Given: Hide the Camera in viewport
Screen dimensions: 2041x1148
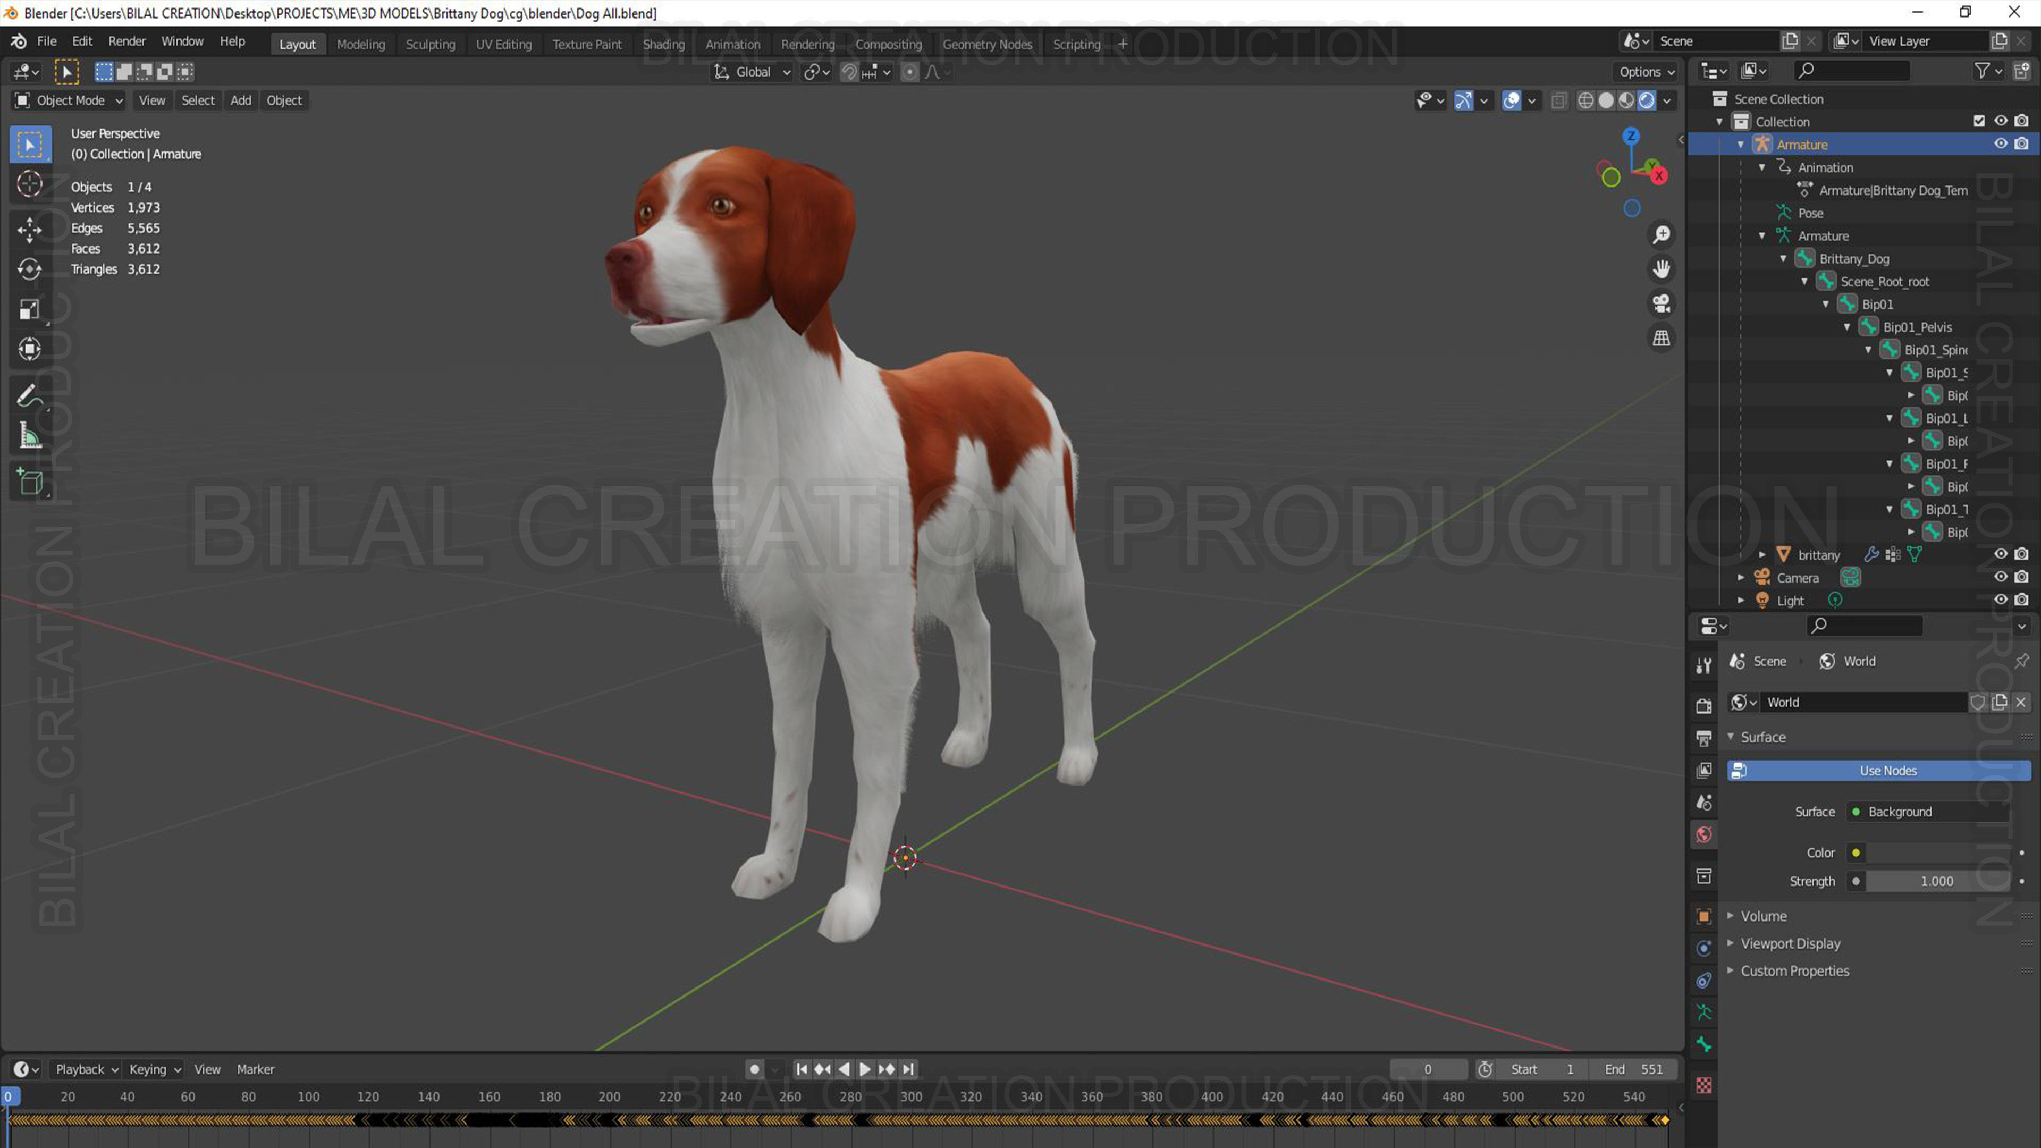Looking at the screenshot, I should pyautogui.click(x=2001, y=578).
